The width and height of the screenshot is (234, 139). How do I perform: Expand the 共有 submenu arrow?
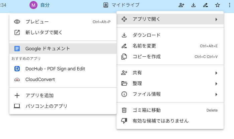pos(216,73)
